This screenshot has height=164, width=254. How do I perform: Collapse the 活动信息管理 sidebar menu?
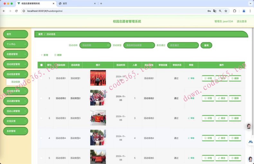15,74
